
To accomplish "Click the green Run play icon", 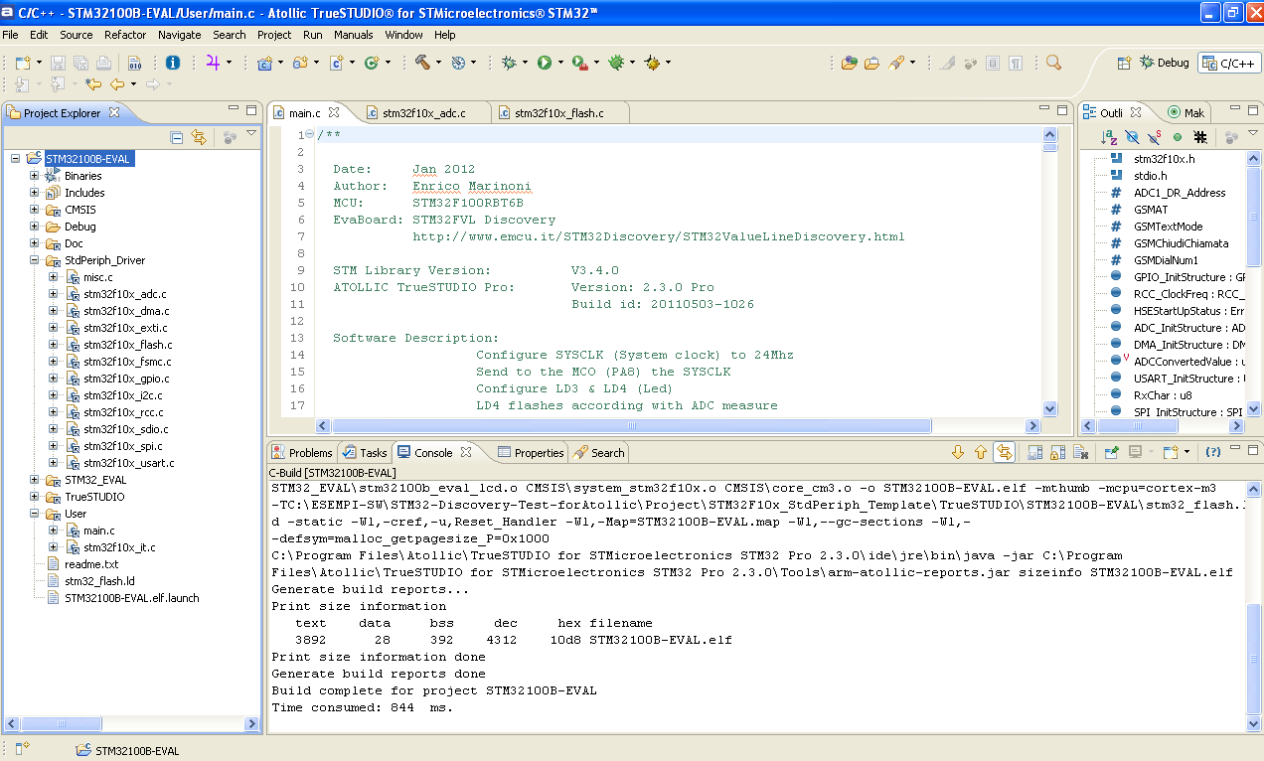I will [544, 62].
